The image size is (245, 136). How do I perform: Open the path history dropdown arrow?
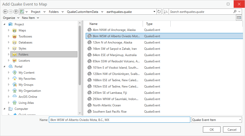pyautogui.click(x=154, y=12)
